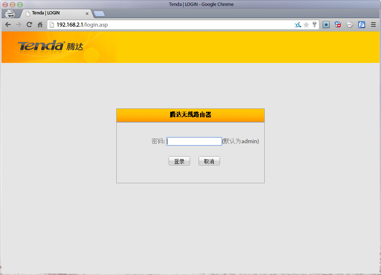Bookmark this page with the star icon
Viewport: 381px width, 275px height.
click(x=306, y=24)
